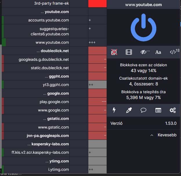Select the youtube.com domain row
181x176 pixels.
[x=36, y=12]
